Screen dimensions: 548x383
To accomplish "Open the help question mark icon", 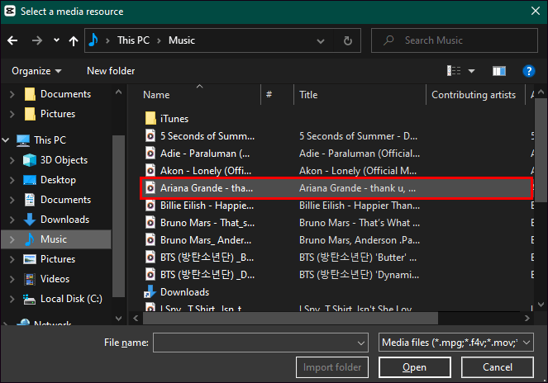I will coord(529,71).
